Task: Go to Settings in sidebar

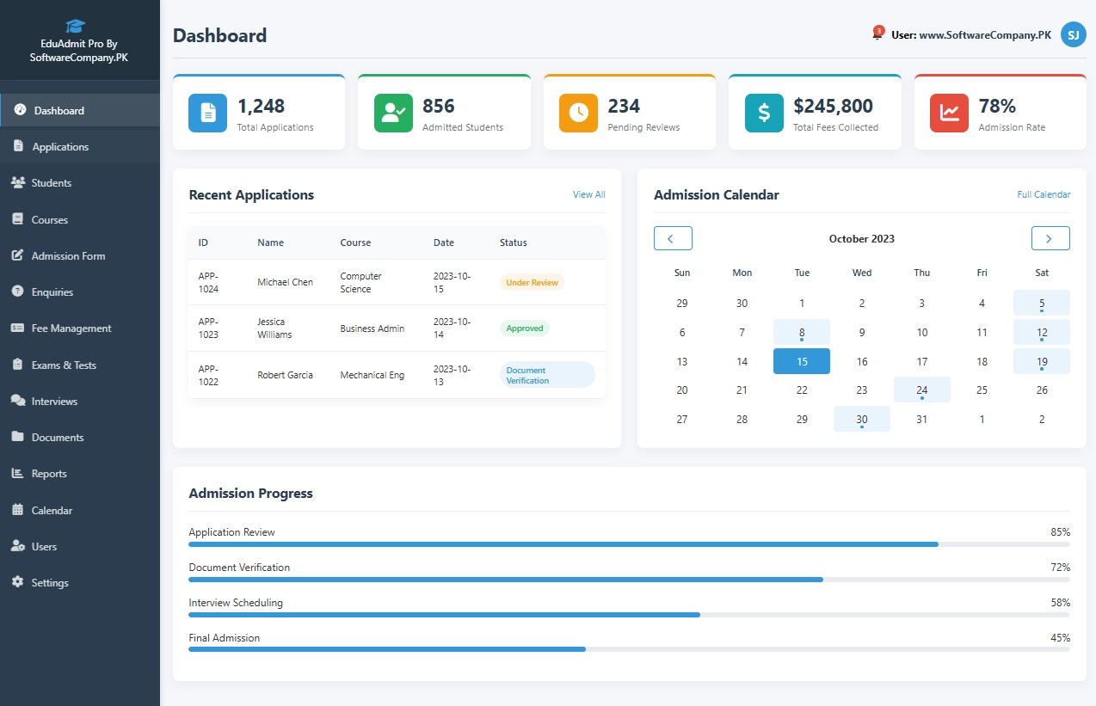Action: [x=50, y=583]
